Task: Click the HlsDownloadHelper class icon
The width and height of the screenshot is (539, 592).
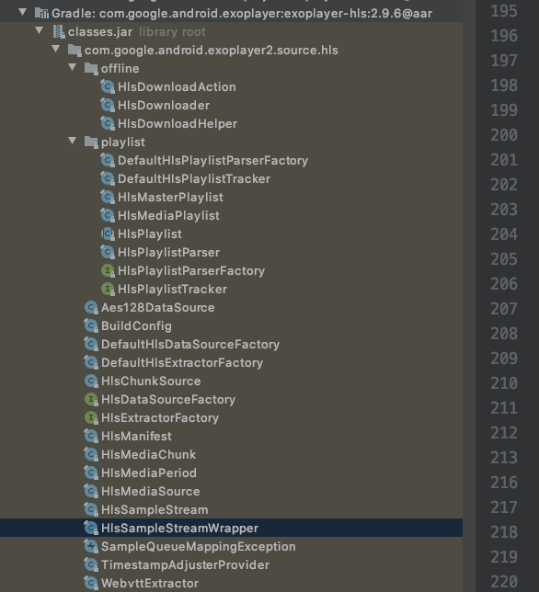Action: click(x=108, y=124)
